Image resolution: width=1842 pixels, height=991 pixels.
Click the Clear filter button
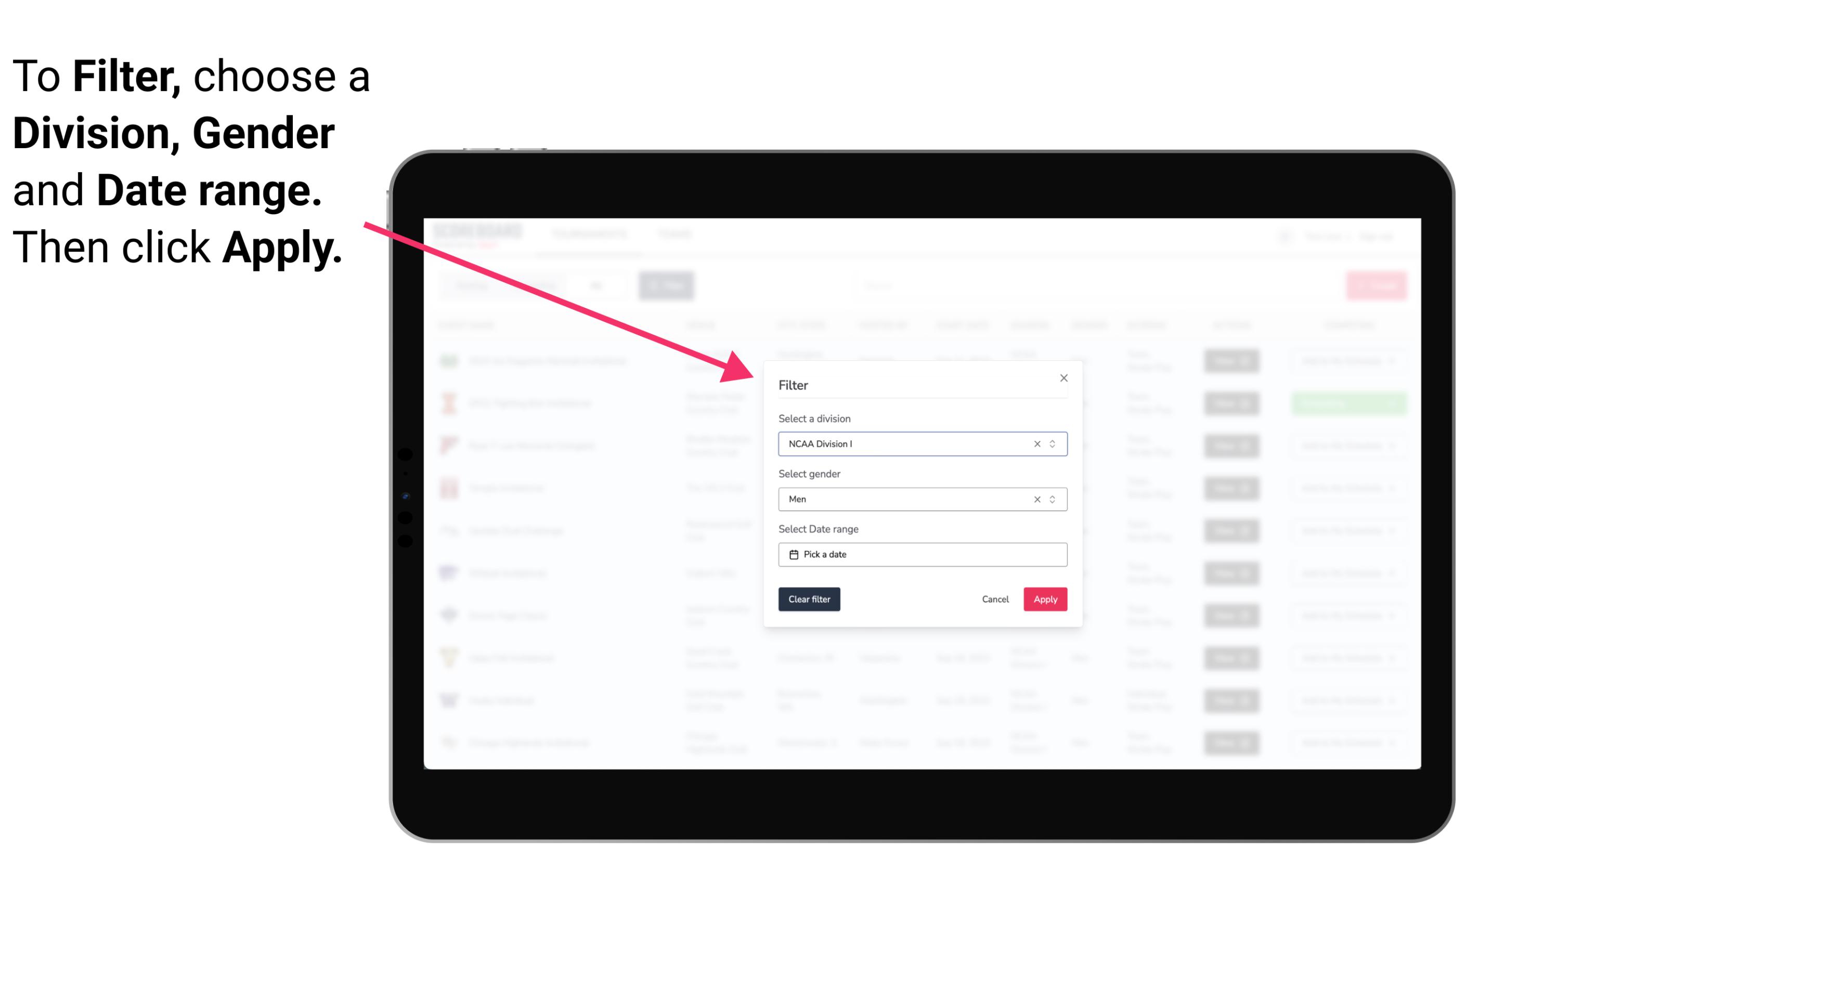click(x=809, y=599)
